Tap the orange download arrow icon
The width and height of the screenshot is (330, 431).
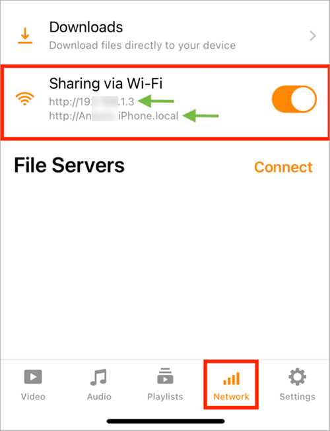(25, 36)
